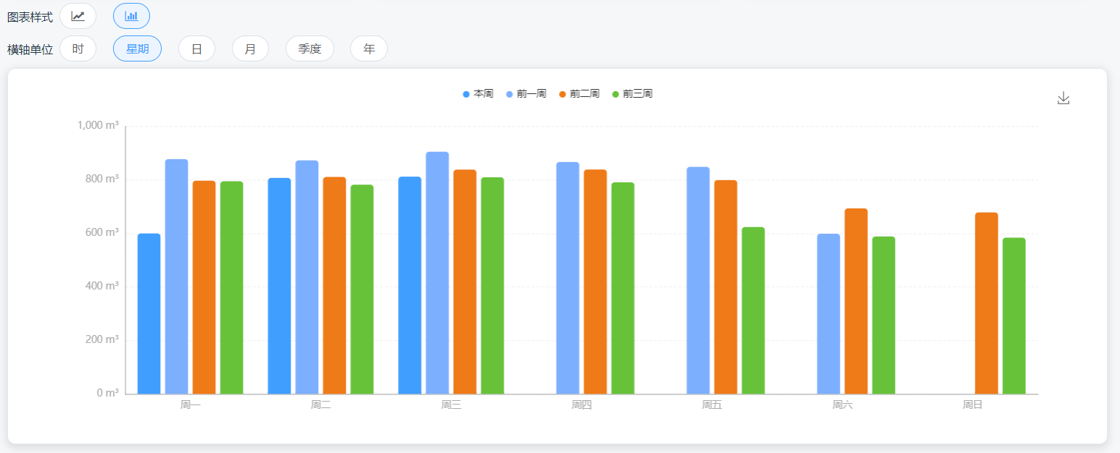Switch axis unit to 年
The image size is (1120, 453).
(x=368, y=48)
